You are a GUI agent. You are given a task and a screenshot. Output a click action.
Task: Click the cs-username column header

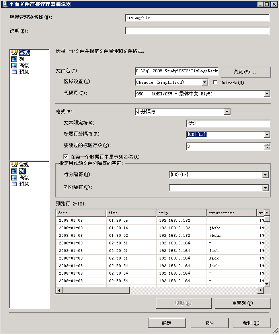[x=232, y=213]
